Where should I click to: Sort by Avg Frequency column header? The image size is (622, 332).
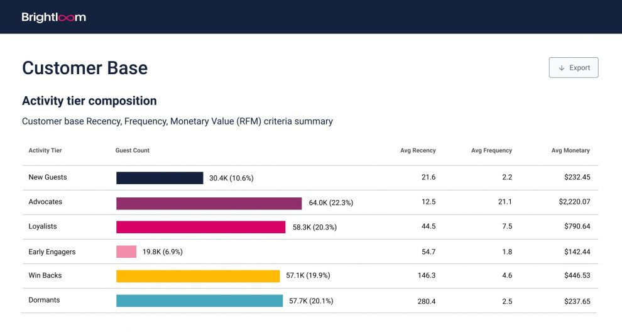click(x=491, y=150)
